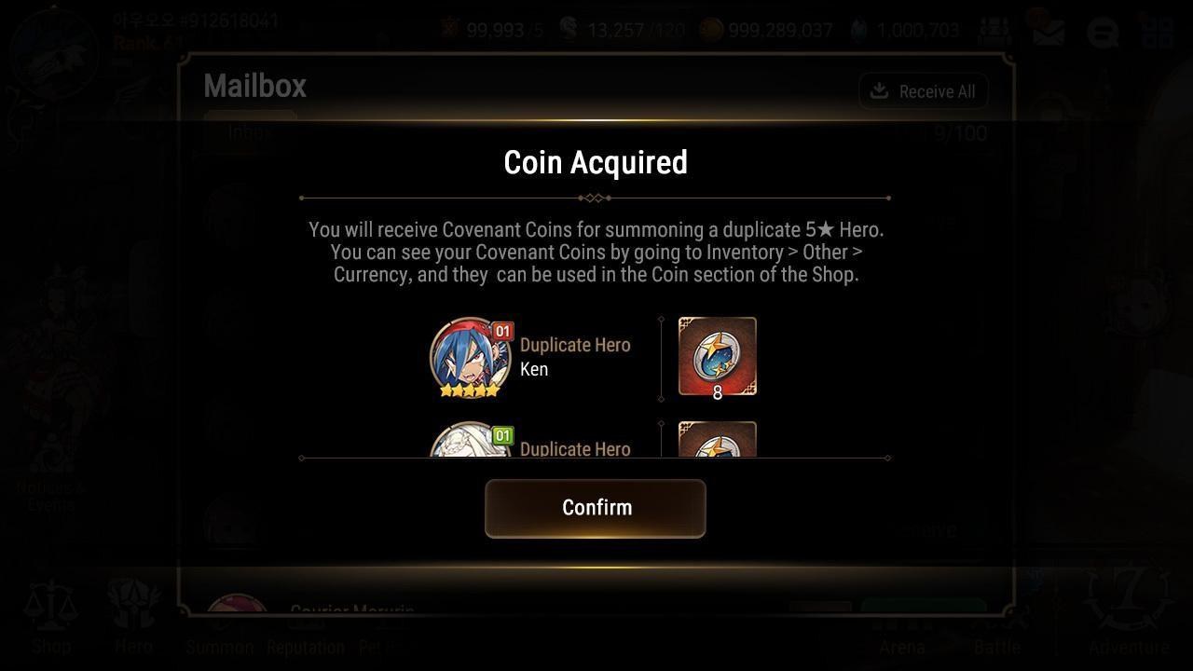This screenshot has width=1193, height=671.
Task: Select the Covenant Coin reward for Ken
Action: [718, 359]
